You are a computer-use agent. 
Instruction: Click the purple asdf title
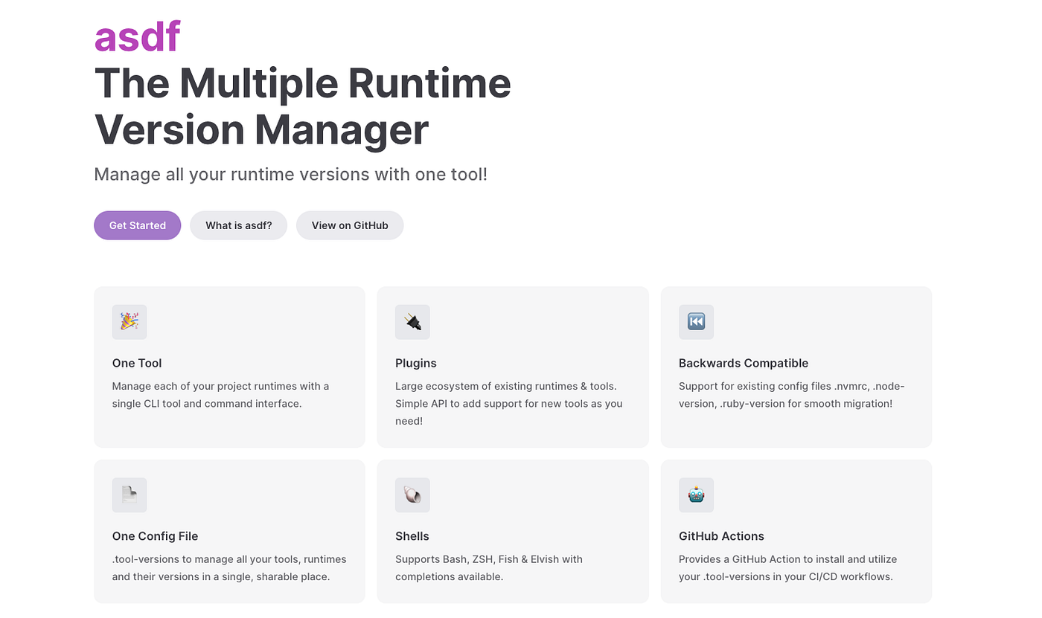coord(137,37)
